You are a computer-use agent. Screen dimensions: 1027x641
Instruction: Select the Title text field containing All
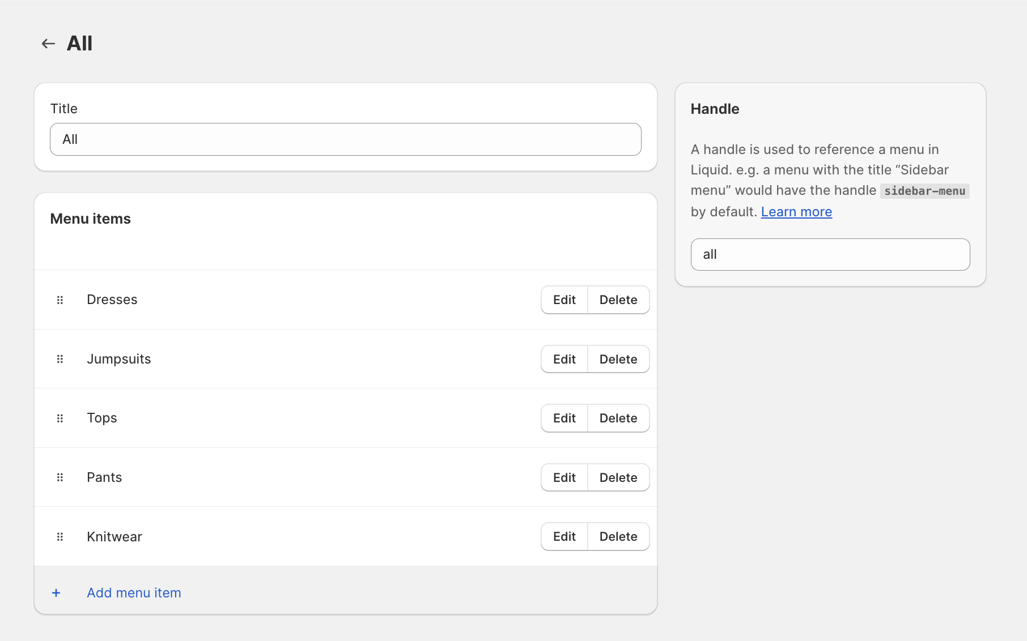coord(345,139)
